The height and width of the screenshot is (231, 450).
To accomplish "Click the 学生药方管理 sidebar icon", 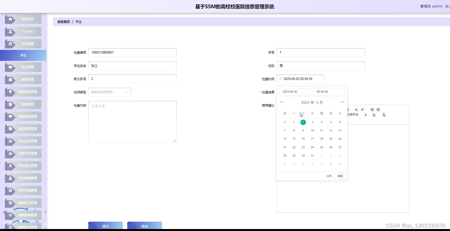I will (x=10, y=166).
